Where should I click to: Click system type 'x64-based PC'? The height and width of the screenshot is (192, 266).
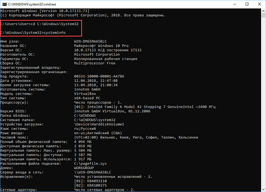pos(87,98)
